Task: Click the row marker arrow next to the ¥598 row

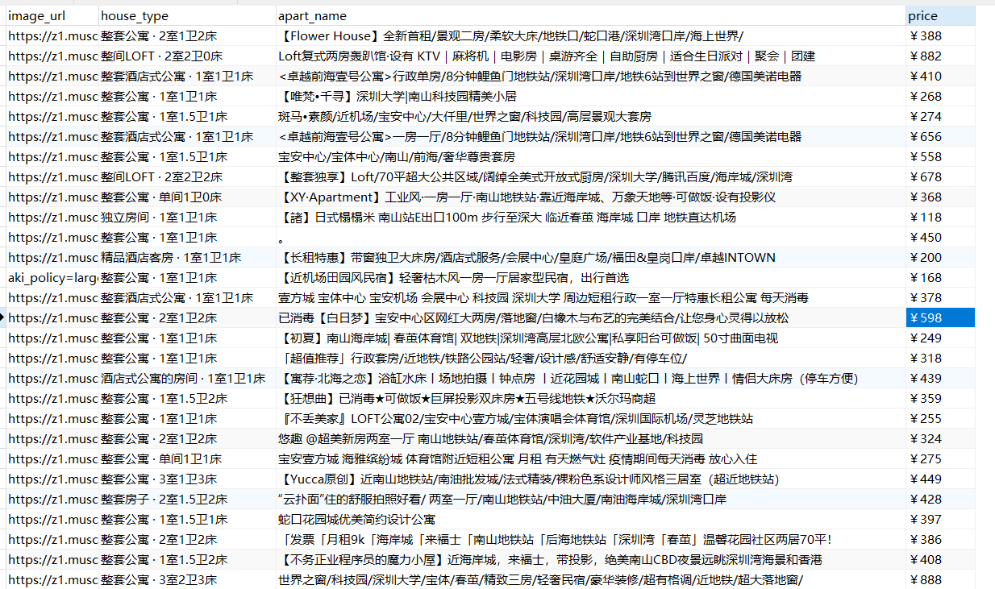Action: click(3, 317)
